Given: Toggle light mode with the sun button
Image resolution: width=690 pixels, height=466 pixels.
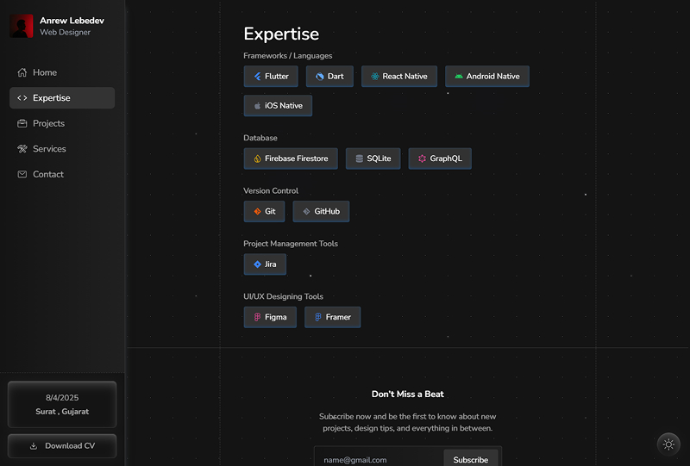Looking at the screenshot, I should (668, 444).
